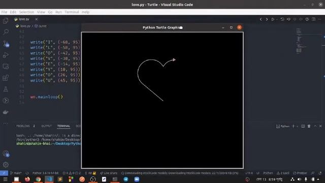Open Sublime Text from the taskbar
This screenshot has height=183, width=325.
tap(60, 179)
